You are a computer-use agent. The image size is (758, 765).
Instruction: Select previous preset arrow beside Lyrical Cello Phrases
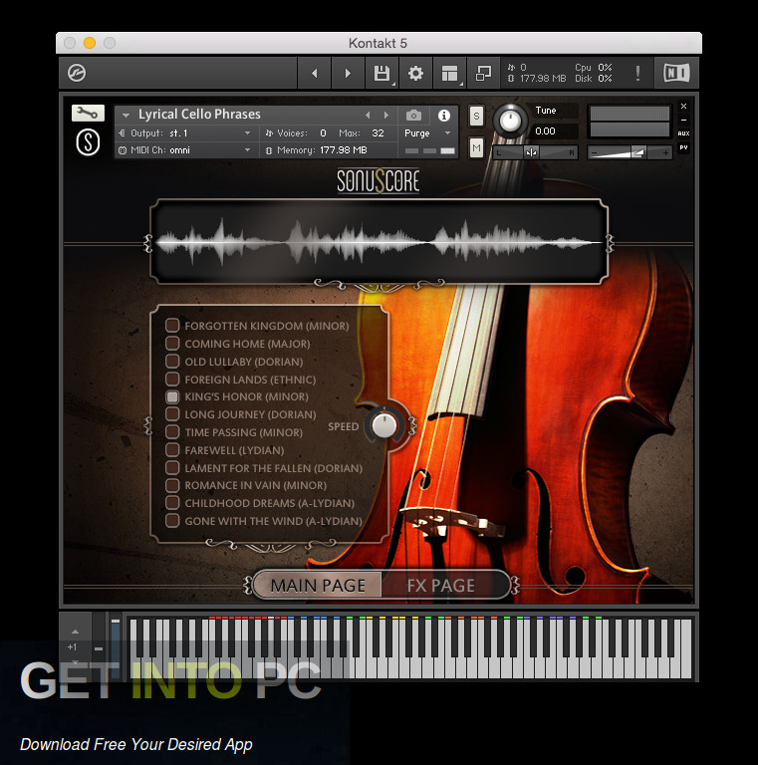coord(368,116)
